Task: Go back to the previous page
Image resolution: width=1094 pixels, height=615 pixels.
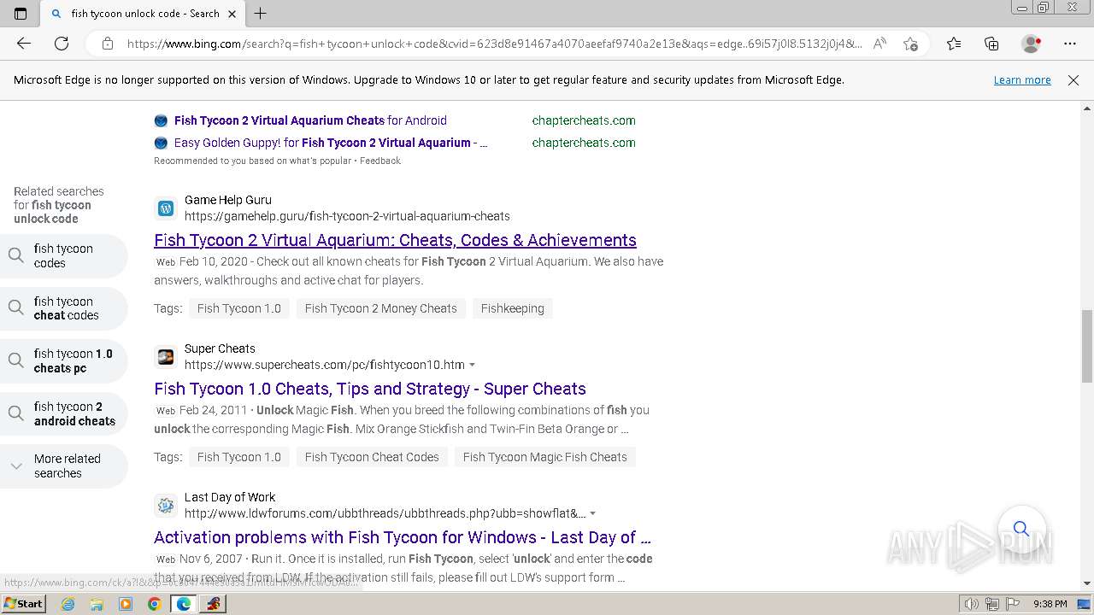Action: [24, 44]
